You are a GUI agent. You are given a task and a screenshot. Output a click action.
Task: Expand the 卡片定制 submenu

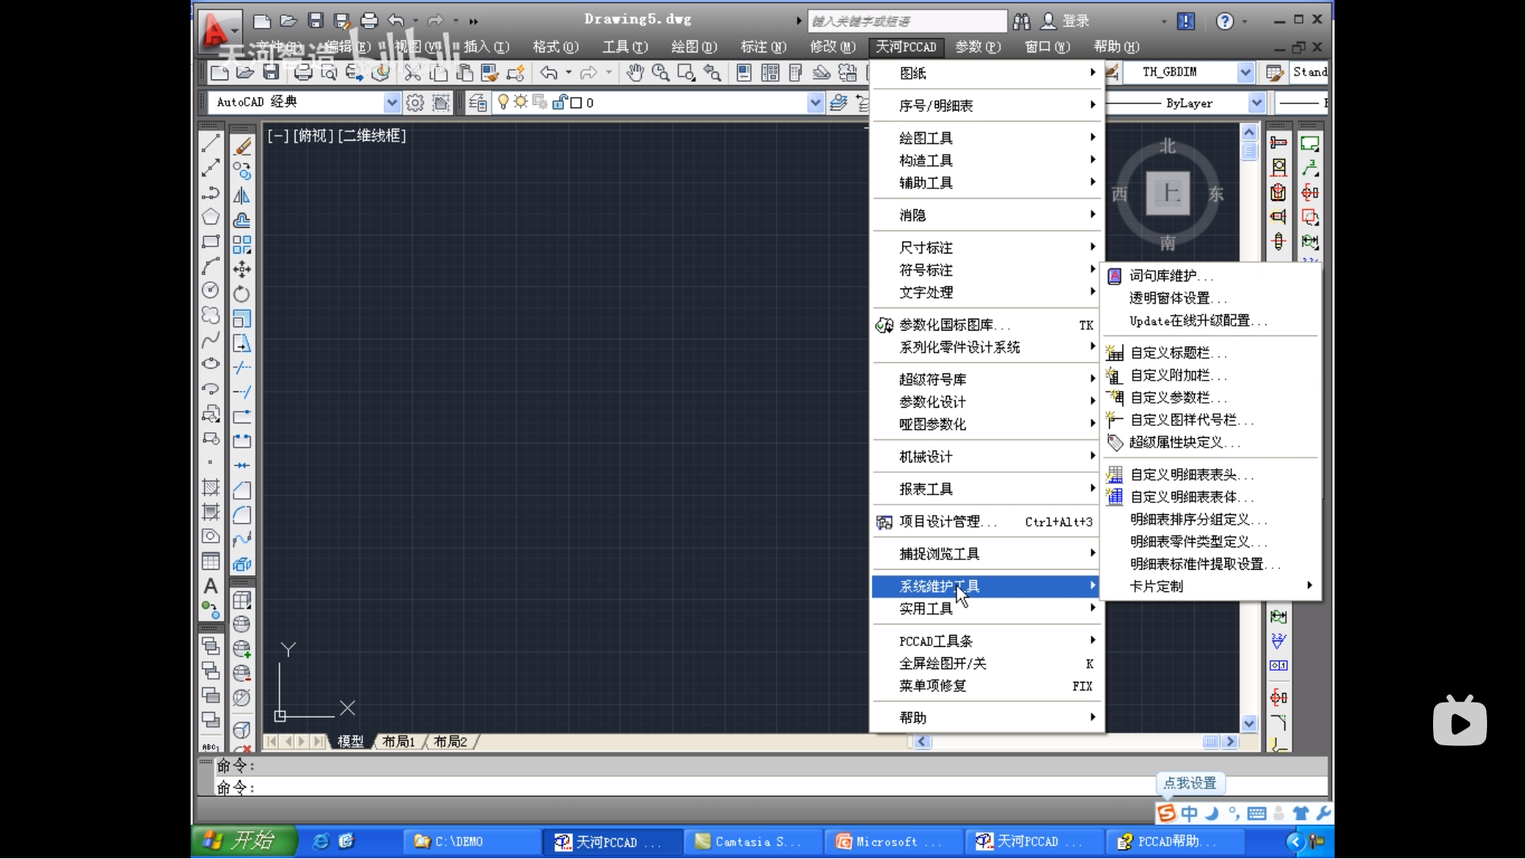(1210, 586)
